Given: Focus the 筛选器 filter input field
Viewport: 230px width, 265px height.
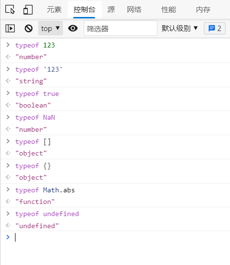Looking at the screenshot, I should [x=121, y=28].
